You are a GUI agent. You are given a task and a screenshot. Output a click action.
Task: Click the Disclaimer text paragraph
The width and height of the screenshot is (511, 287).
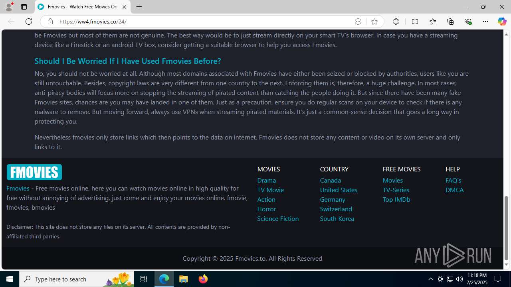[x=118, y=231]
